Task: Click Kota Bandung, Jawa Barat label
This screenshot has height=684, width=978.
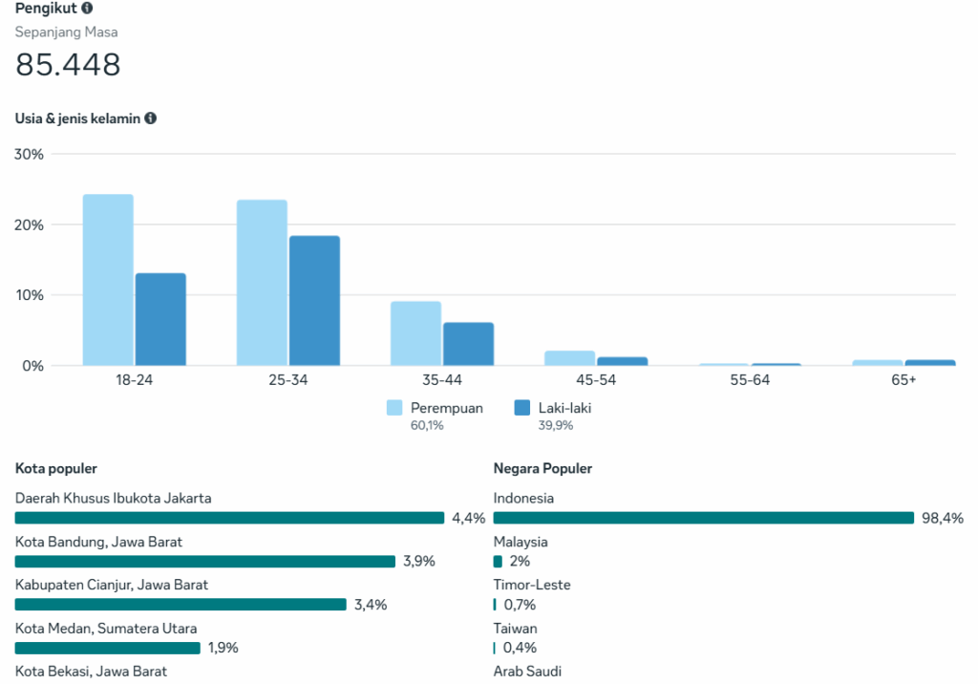Action: pos(98,542)
